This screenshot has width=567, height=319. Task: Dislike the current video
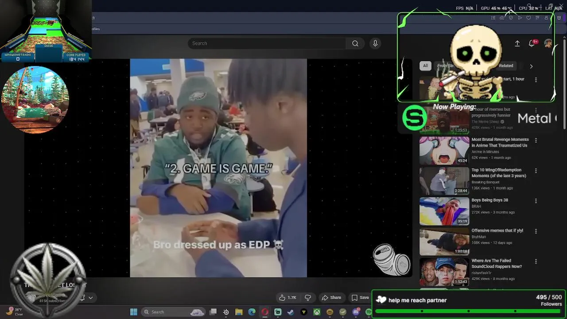(308, 298)
